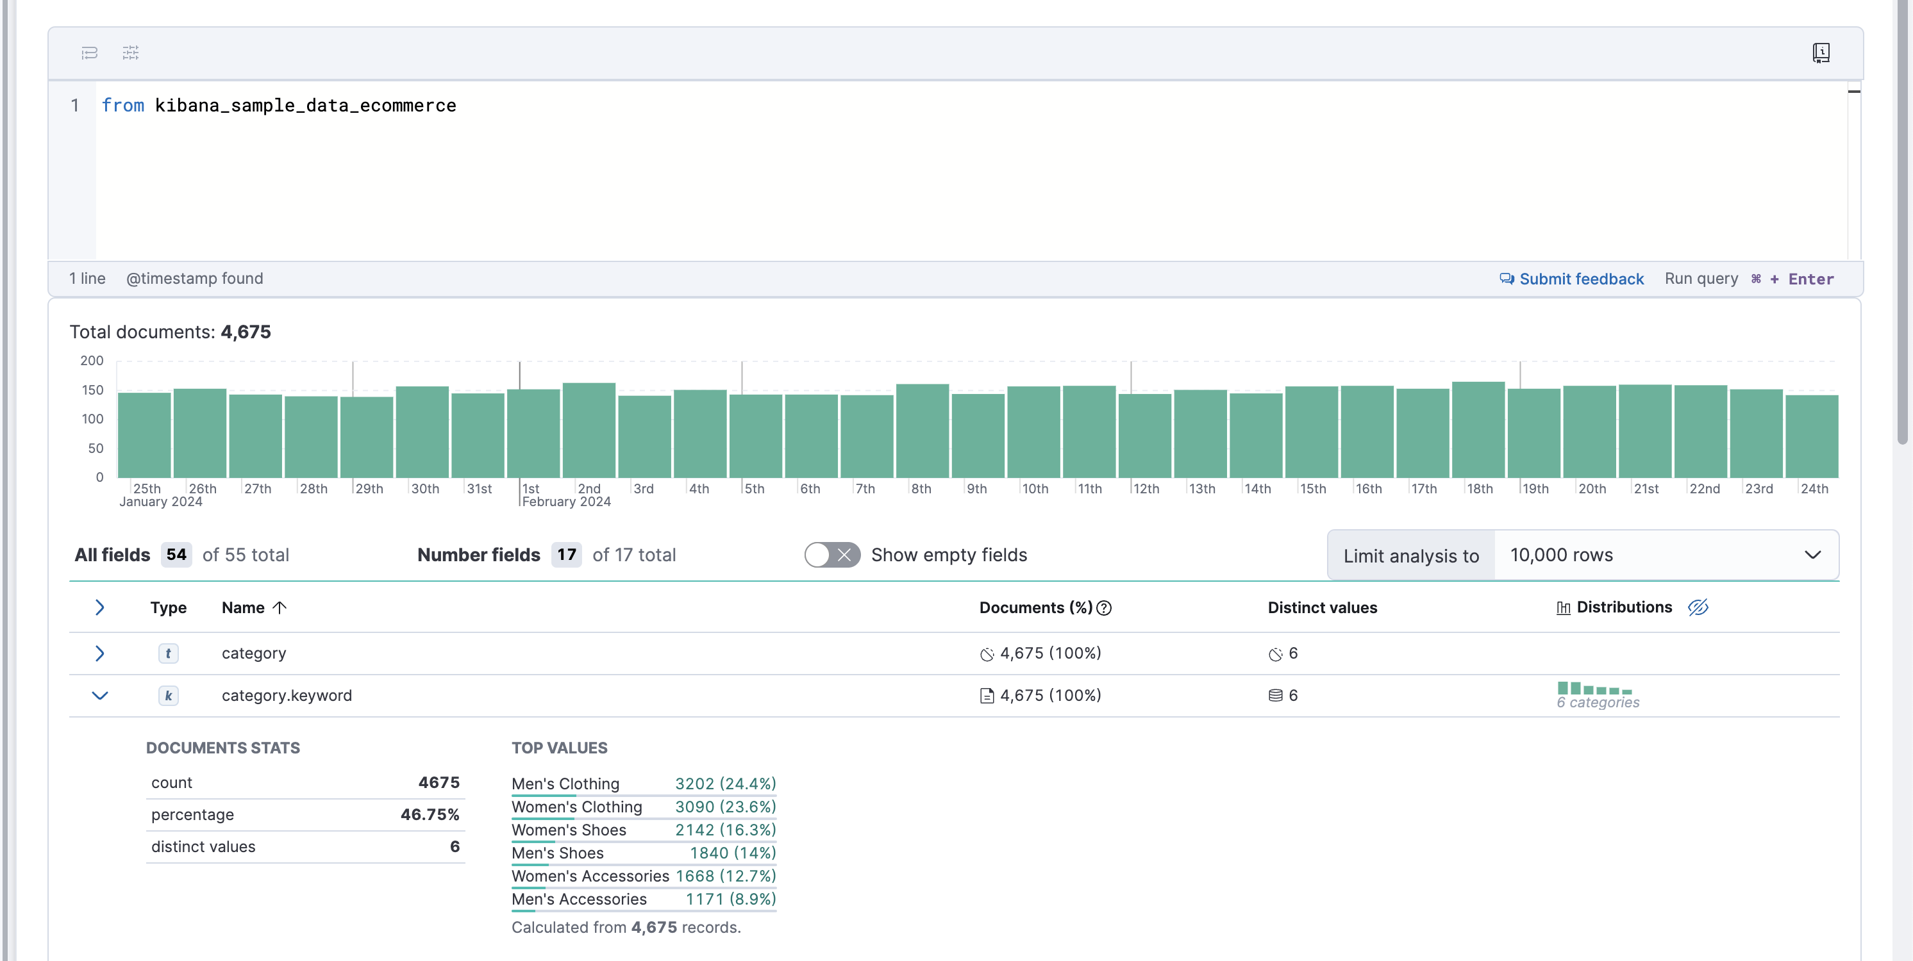Toggle Show empty fields switch

[x=831, y=554]
